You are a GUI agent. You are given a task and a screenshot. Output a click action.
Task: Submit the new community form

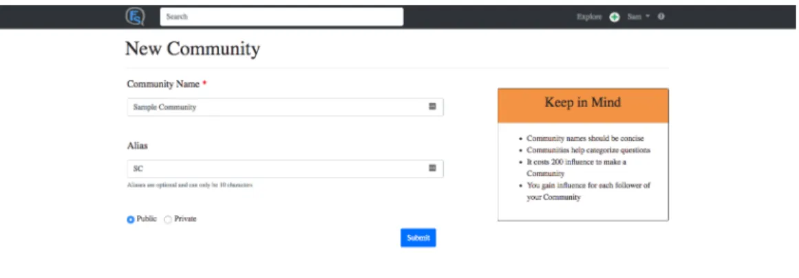[x=418, y=238]
